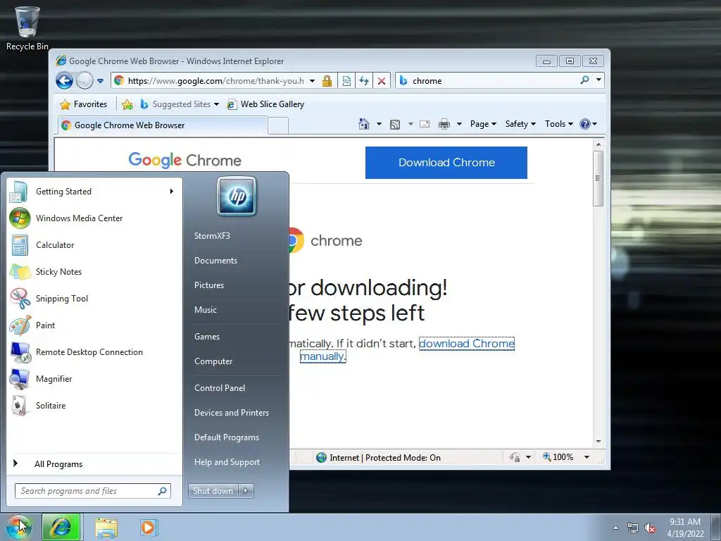Expand the zoom level dropdown arrow
Viewport: 721px width, 541px height.
[587, 457]
